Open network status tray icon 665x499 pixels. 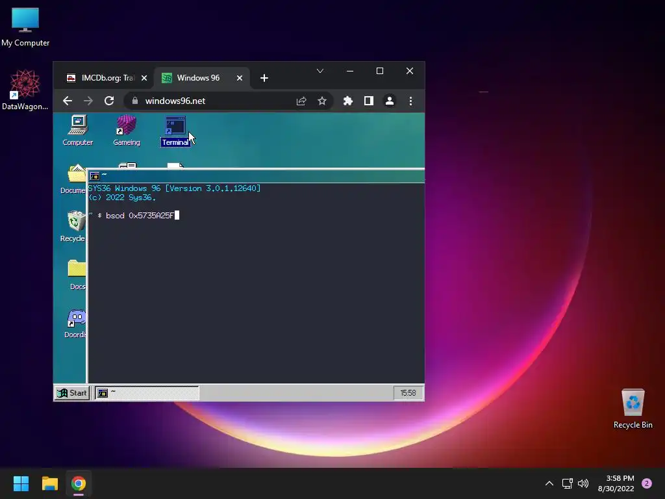(x=567, y=483)
